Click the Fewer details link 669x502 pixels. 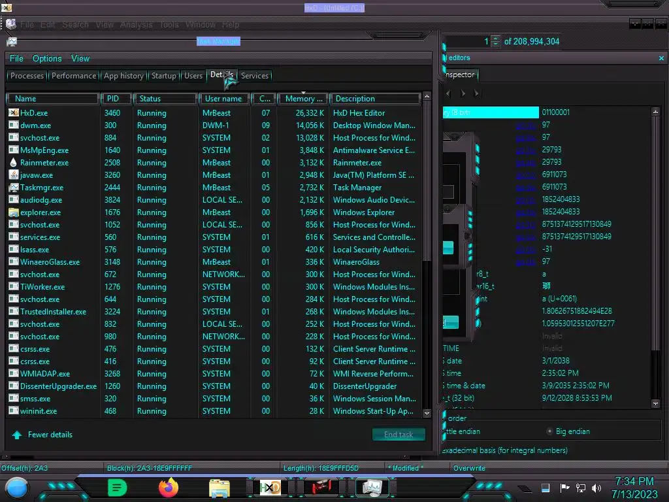(x=50, y=435)
